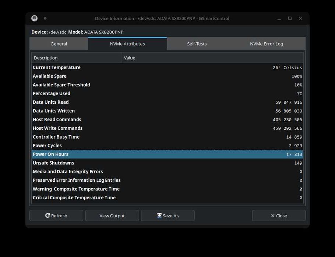This screenshot has width=335, height=257.
Task: Select the Host Write Commands row
Action: (x=167, y=128)
